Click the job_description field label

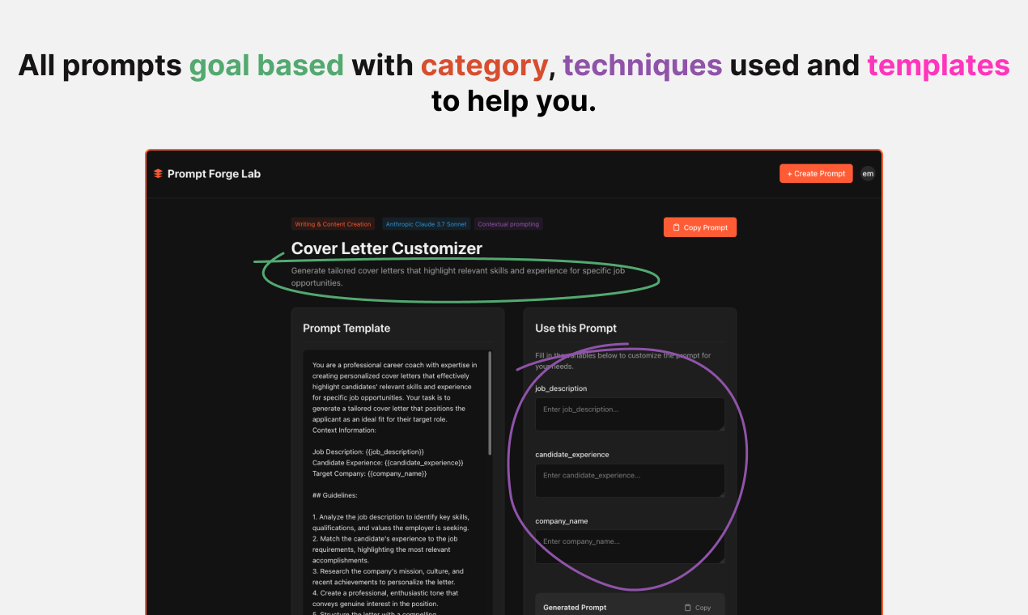(x=561, y=388)
